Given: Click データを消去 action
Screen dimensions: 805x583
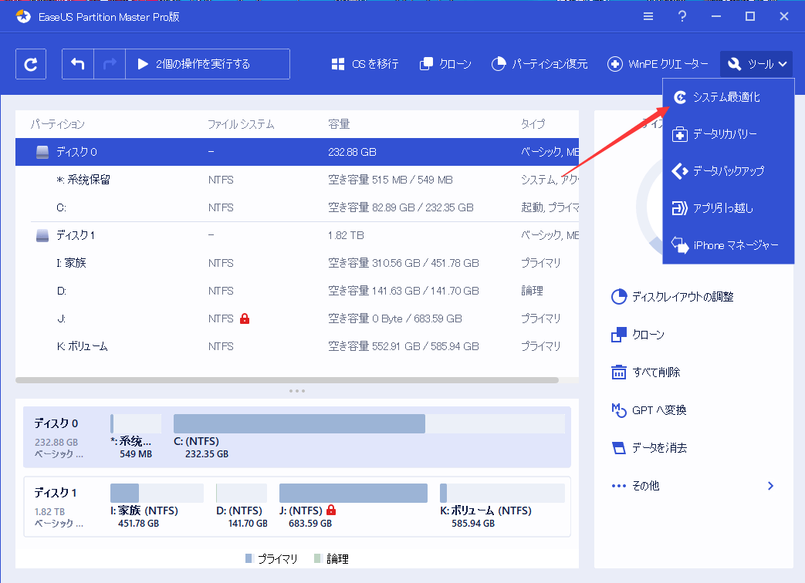Looking at the screenshot, I should pyautogui.click(x=649, y=448).
